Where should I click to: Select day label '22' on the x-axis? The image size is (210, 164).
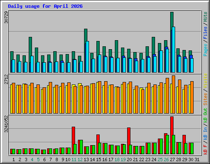click(x=142, y=159)
